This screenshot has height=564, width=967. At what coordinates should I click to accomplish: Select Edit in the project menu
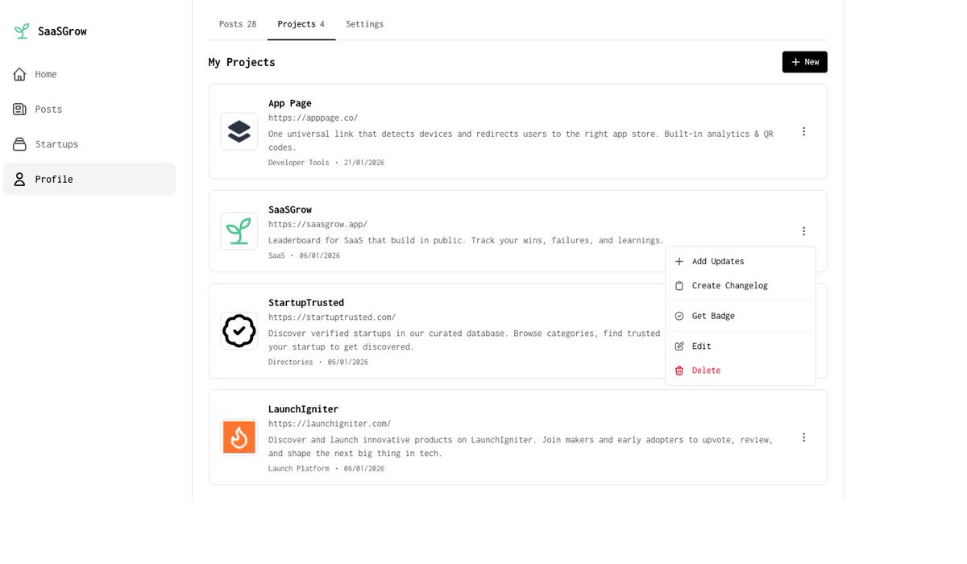[x=741, y=346]
